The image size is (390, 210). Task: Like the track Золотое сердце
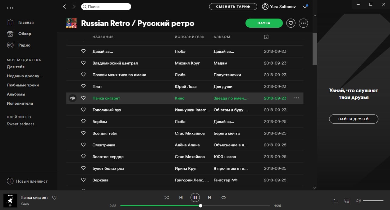click(x=83, y=156)
